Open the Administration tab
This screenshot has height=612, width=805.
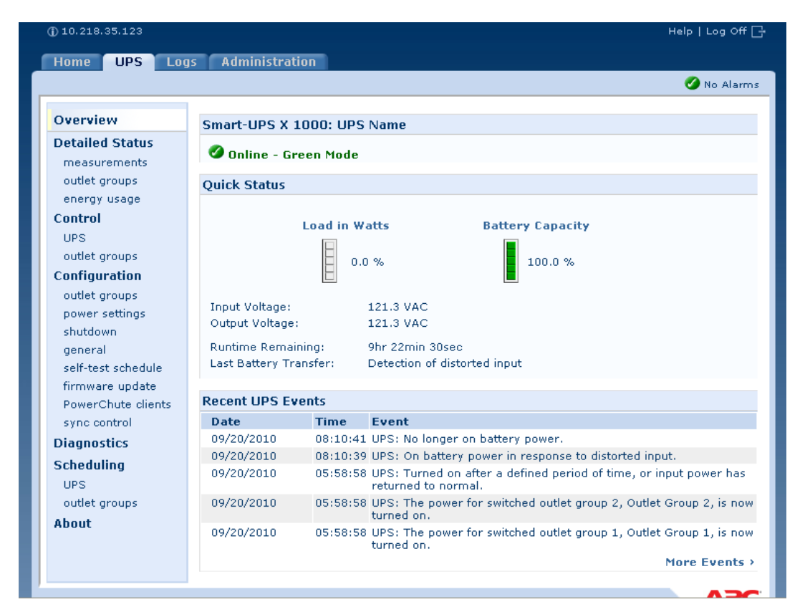tap(269, 62)
